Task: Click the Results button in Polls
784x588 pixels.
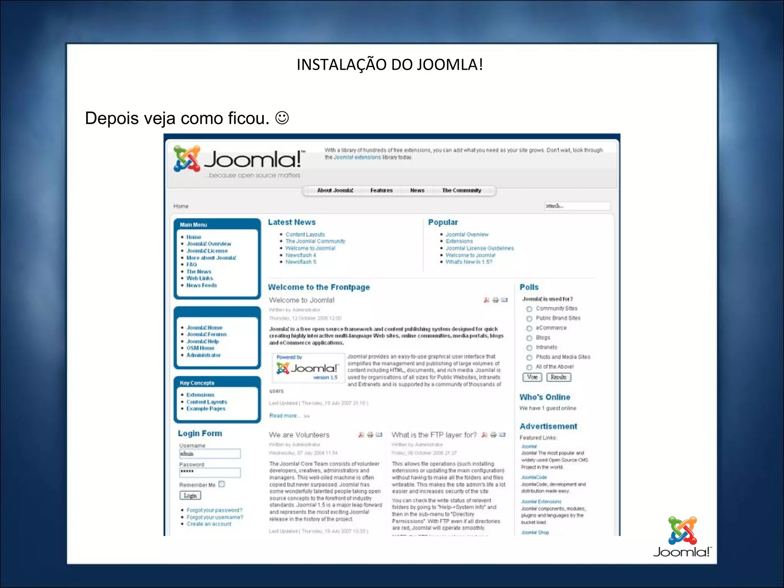Action: (x=559, y=377)
